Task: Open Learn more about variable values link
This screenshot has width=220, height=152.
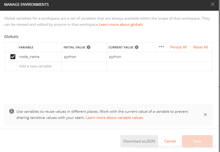Action: coord(114,118)
